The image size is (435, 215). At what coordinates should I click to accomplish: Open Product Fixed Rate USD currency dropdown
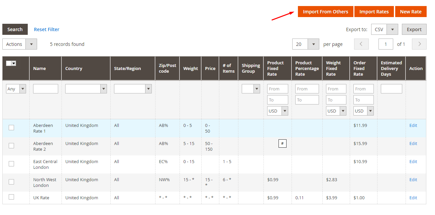278,111
